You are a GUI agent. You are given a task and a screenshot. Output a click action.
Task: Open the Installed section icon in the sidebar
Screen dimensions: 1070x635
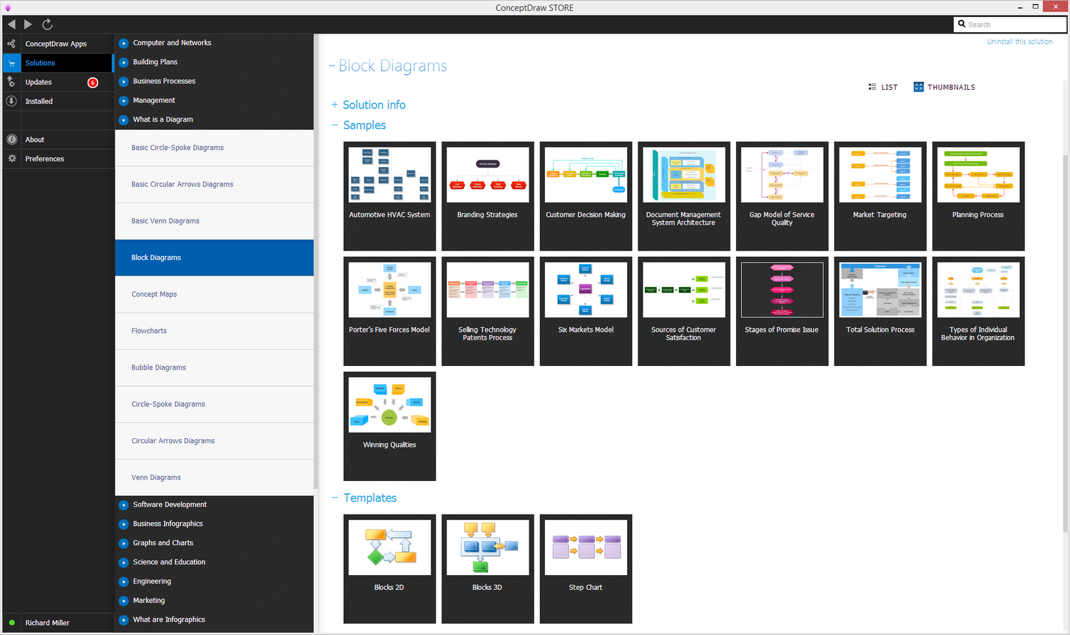(x=11, y=101)
